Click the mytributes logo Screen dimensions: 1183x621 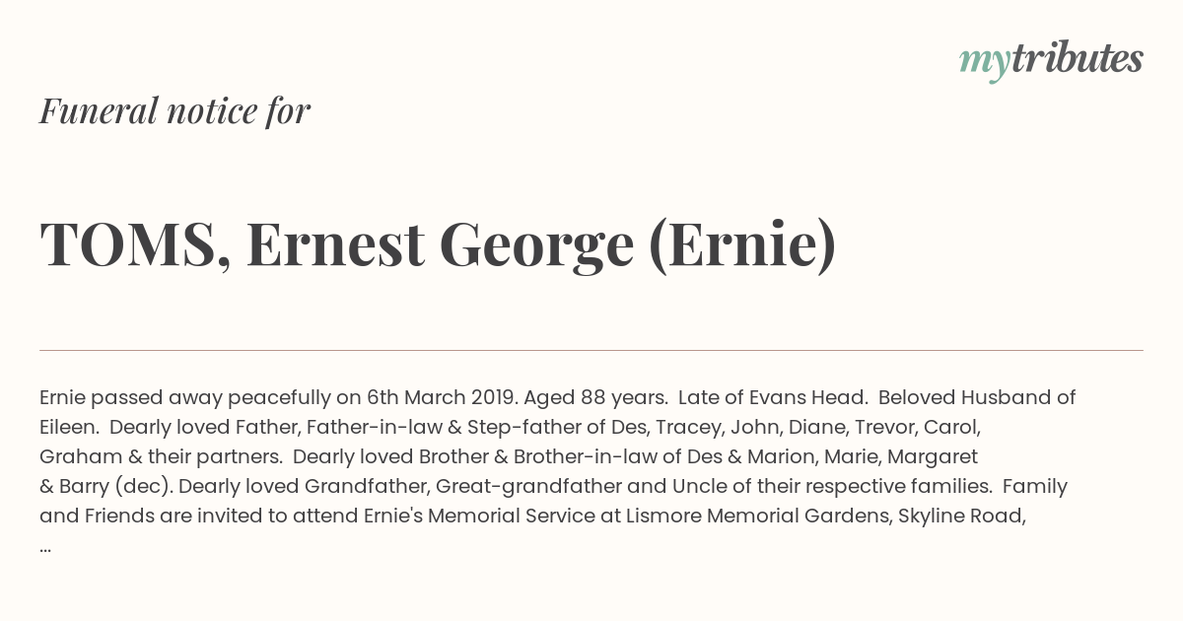pyautogui.click(x=1051, y=61)
